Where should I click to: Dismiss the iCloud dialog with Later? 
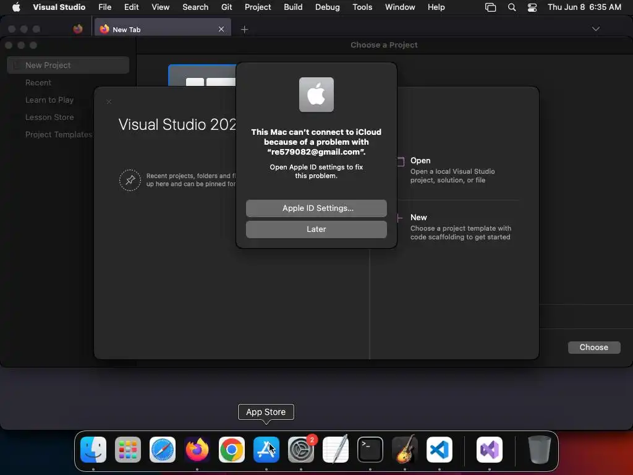click(x=316, y=229)
